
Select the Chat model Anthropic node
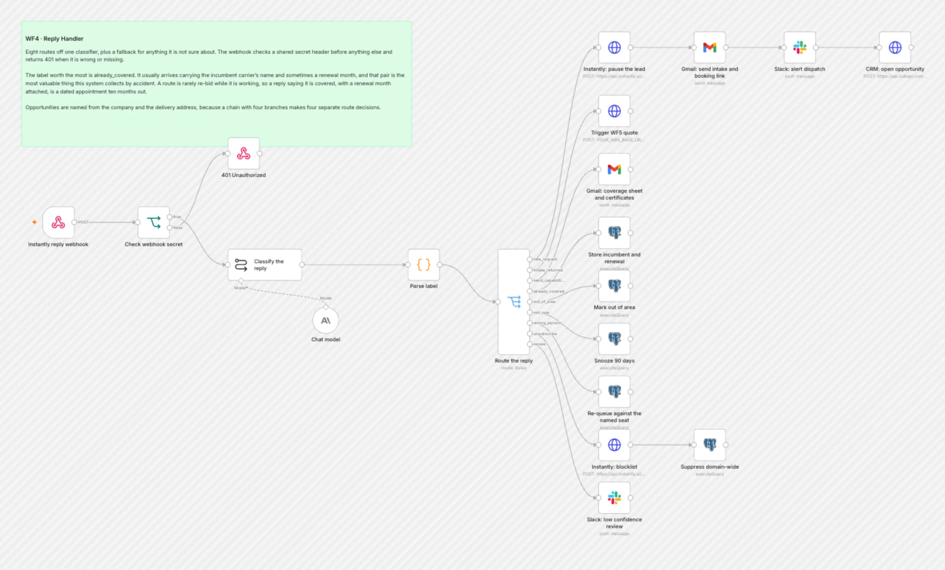(325, 320)
